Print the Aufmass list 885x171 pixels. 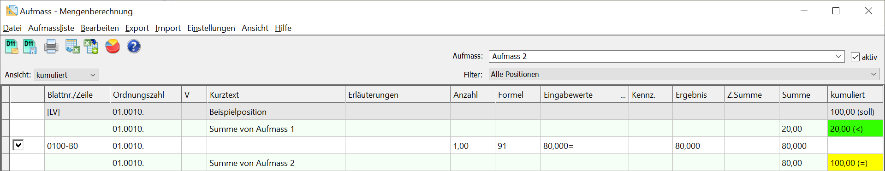click(51, 47)
